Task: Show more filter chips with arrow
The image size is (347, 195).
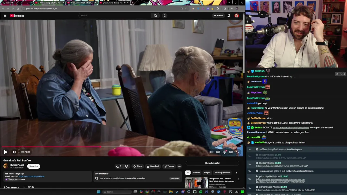Action: coord(236,173)
